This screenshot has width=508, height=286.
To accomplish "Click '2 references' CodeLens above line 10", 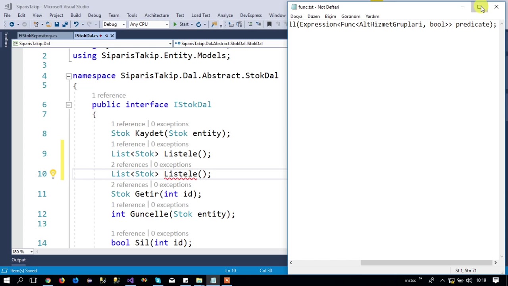I will [129, 164].
